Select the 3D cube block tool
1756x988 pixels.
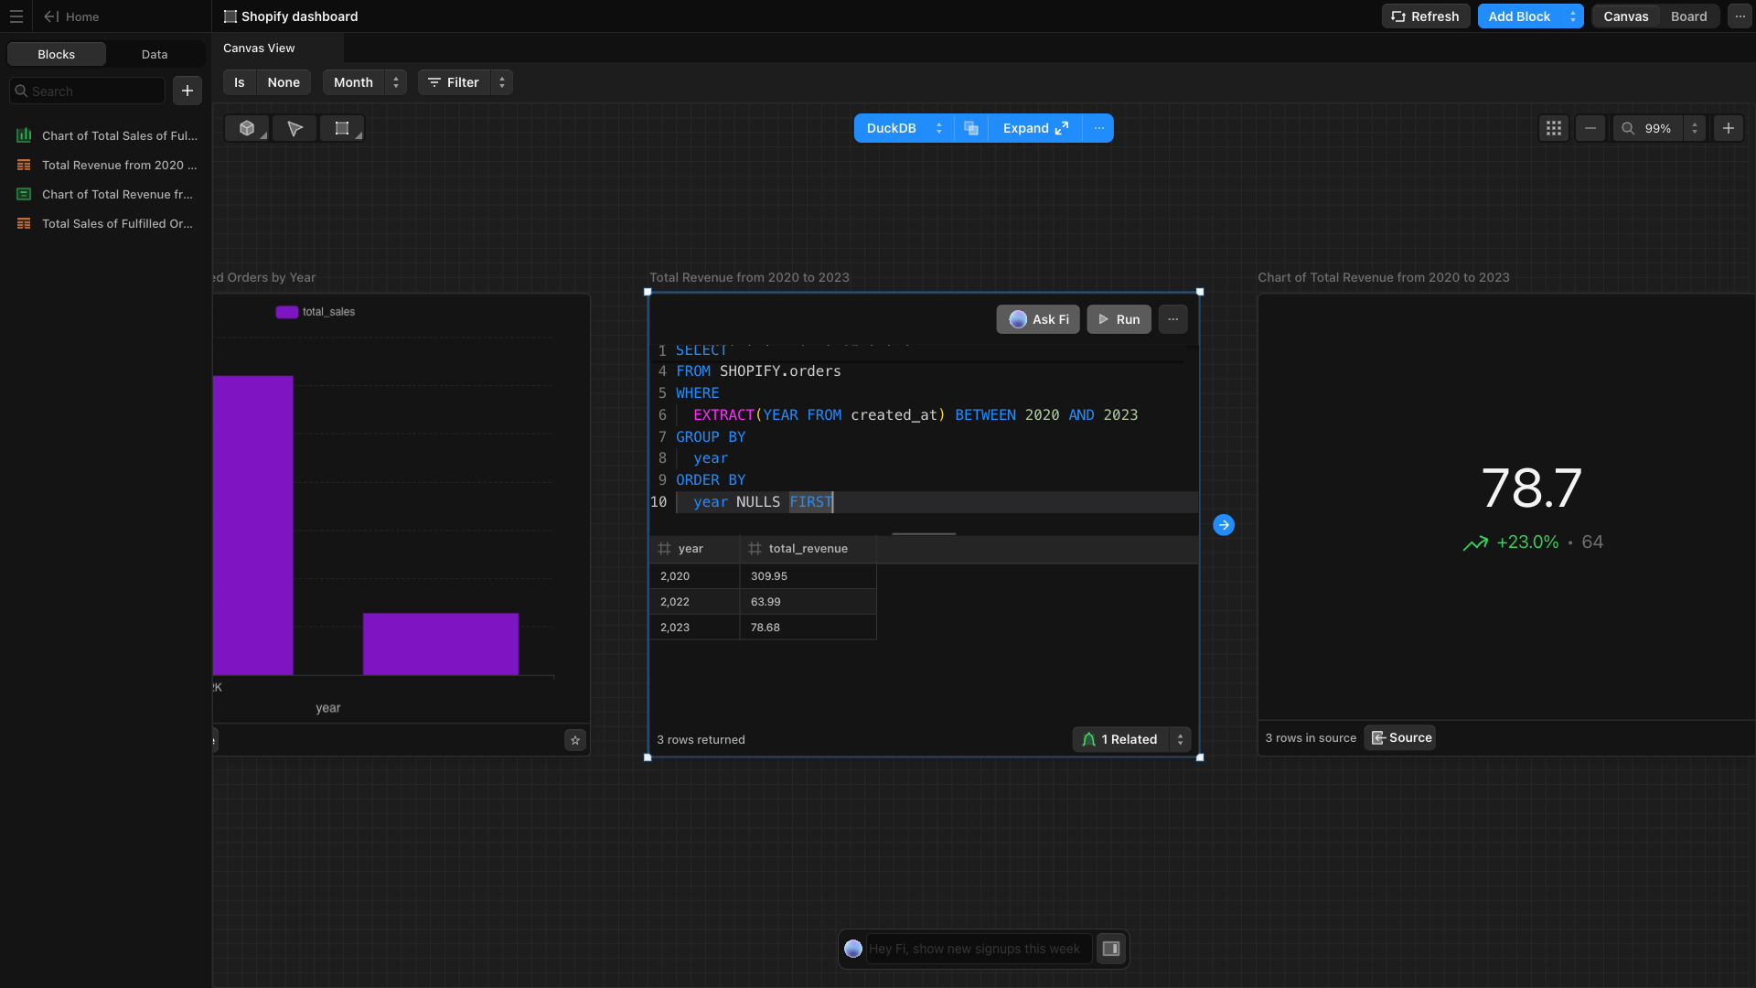[x=246, y=129]
